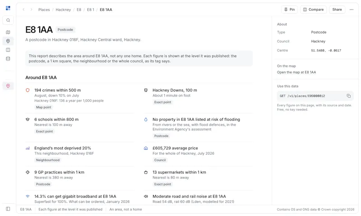Click the Share button
Viewport: 361px width, 216px height.
(337, 9)
